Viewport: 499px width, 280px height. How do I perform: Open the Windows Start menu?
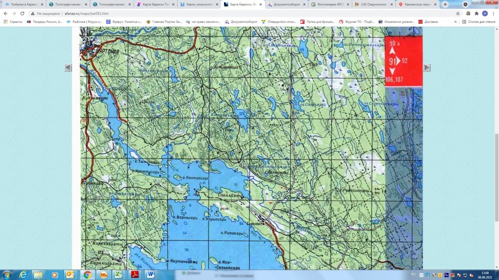coord(7,275)
